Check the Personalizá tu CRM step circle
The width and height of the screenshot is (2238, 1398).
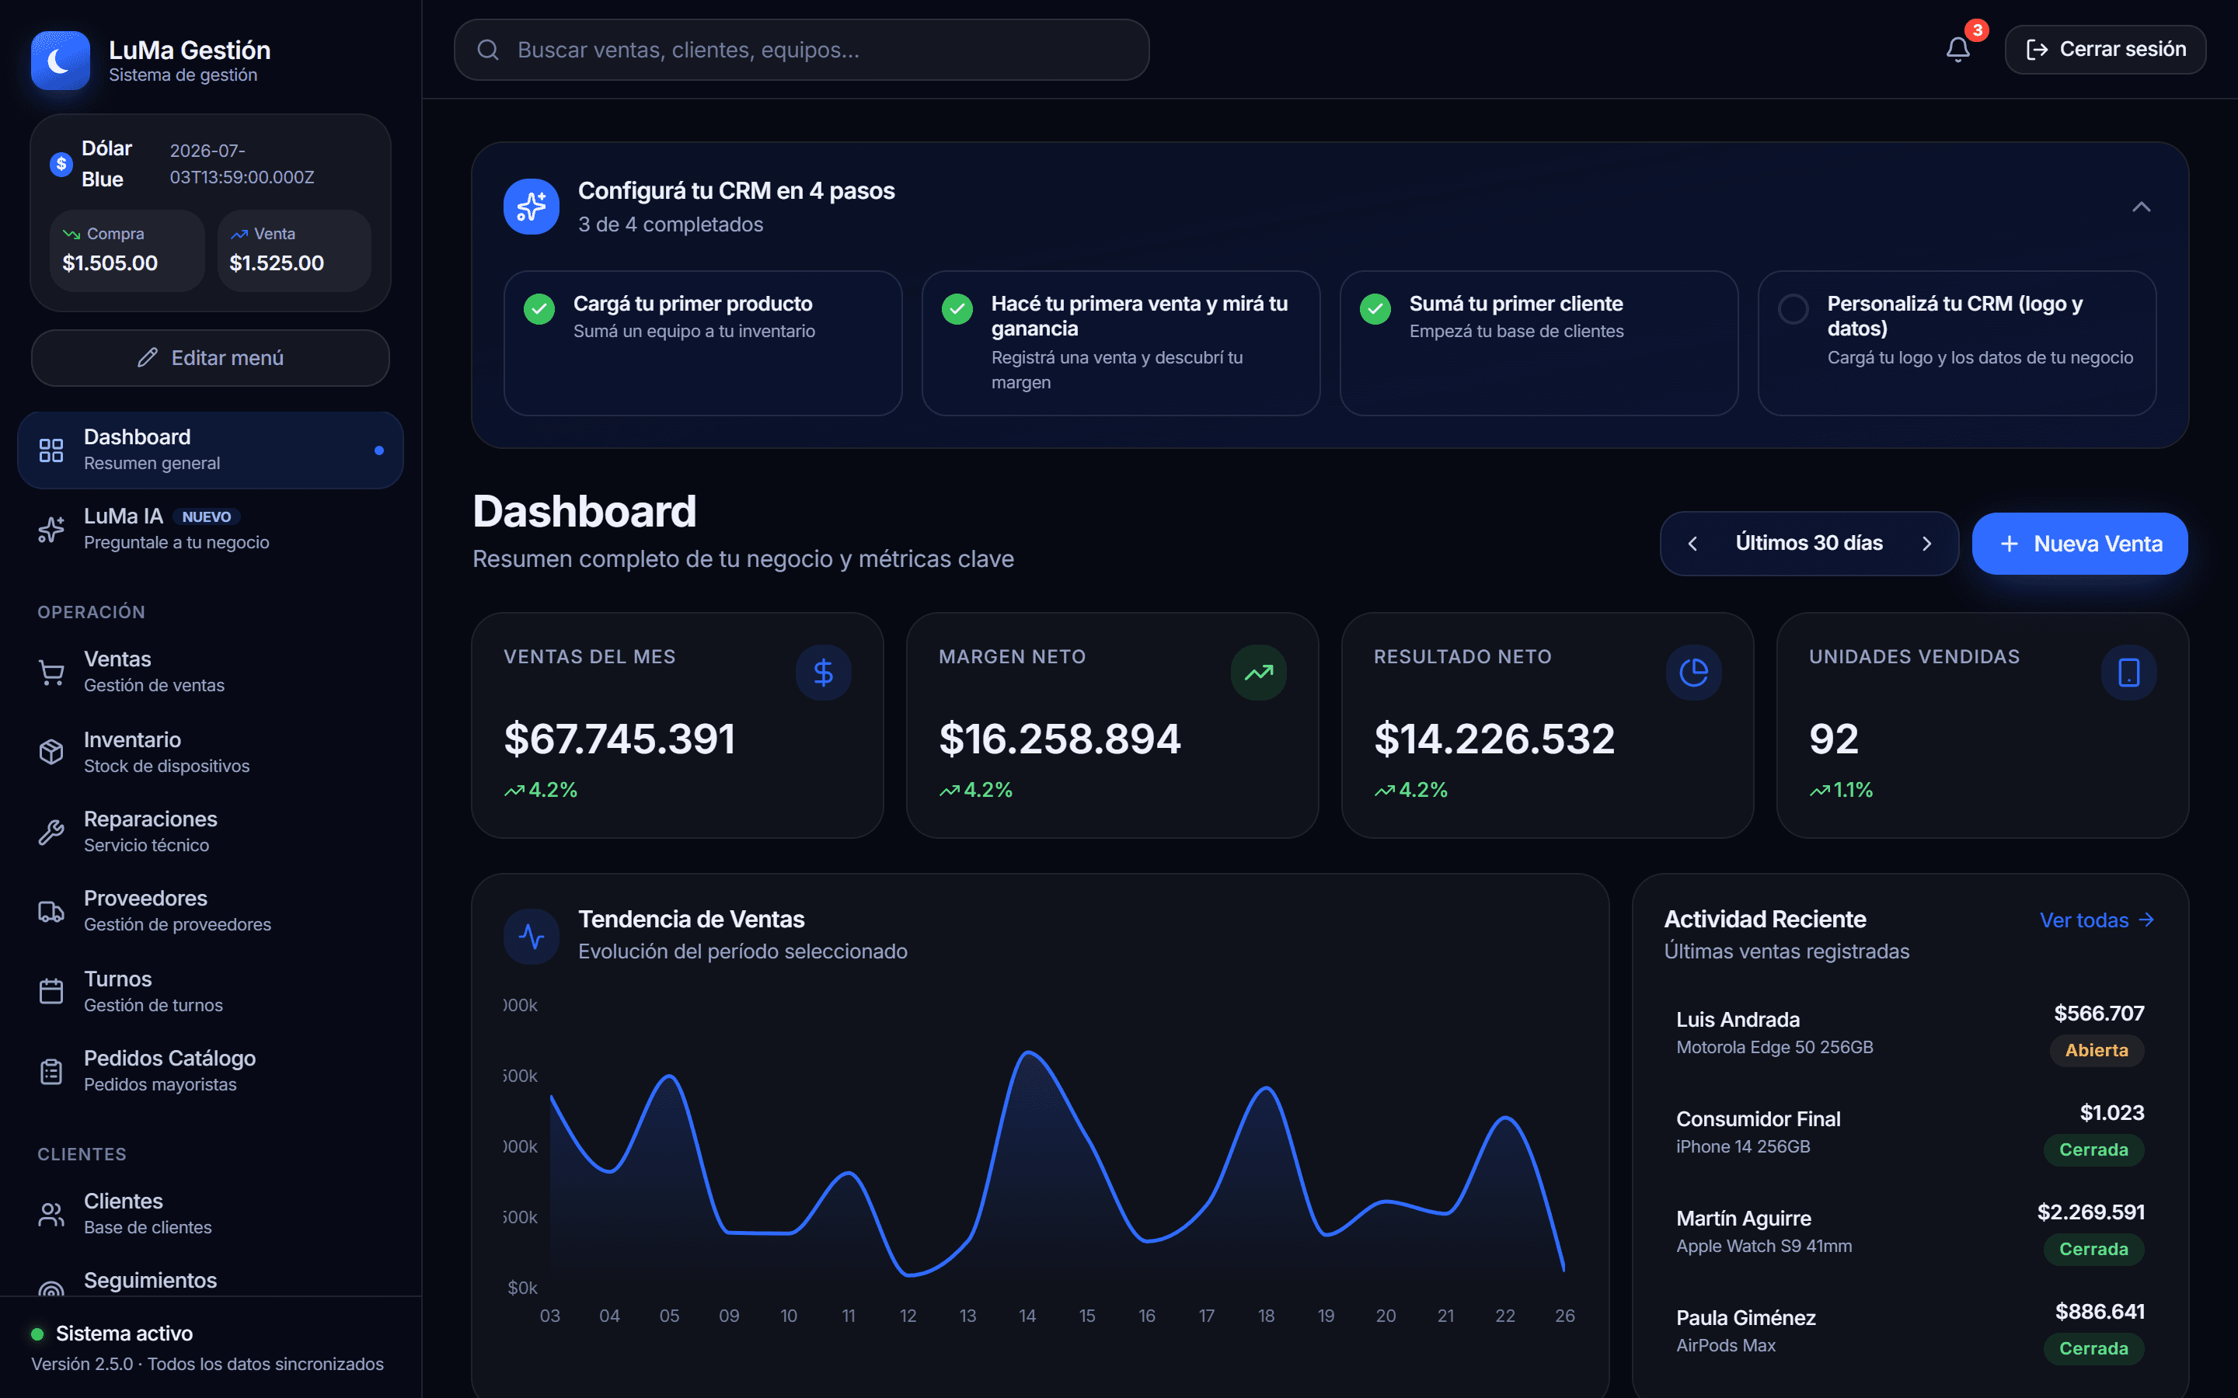coord(1794,309)
